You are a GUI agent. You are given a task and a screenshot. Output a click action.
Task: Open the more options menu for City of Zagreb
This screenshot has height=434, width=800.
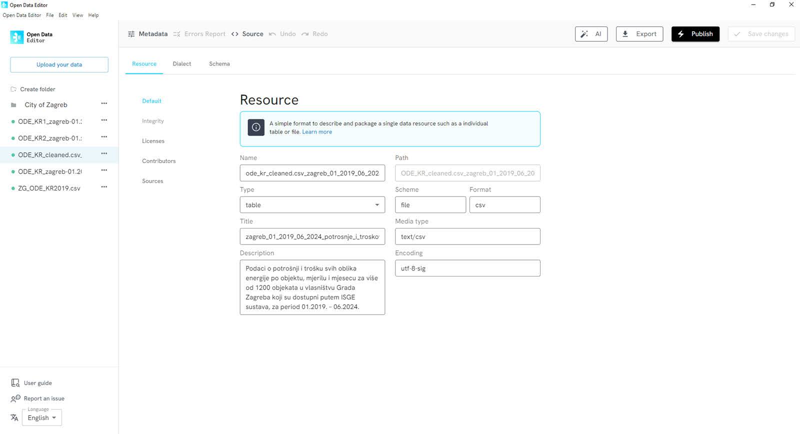[x=104, y=104]
